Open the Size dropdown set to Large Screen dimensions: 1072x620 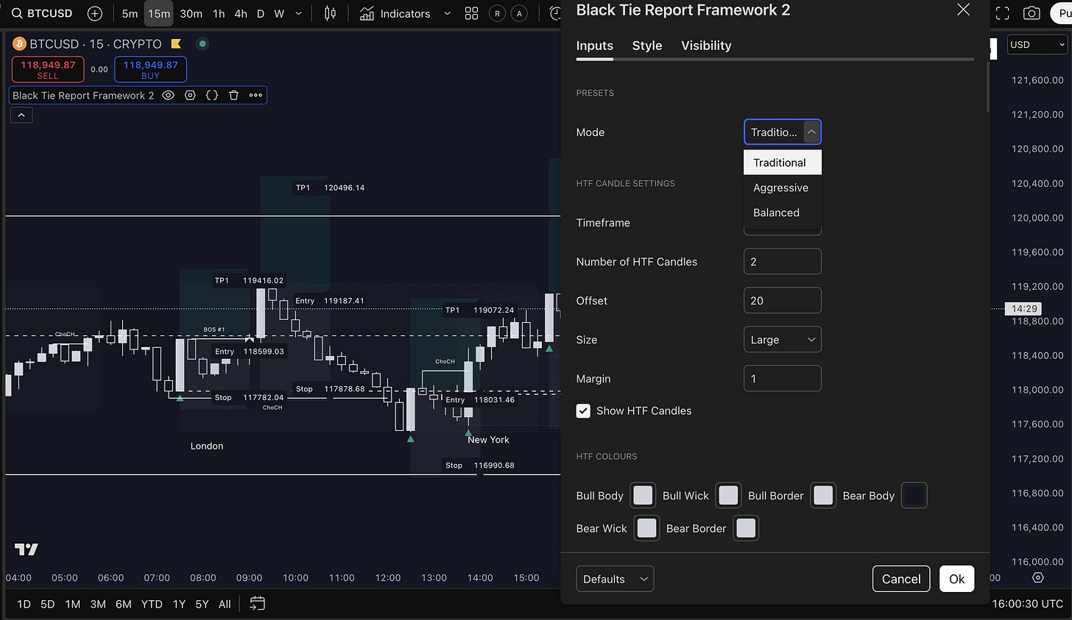(783, 340)
